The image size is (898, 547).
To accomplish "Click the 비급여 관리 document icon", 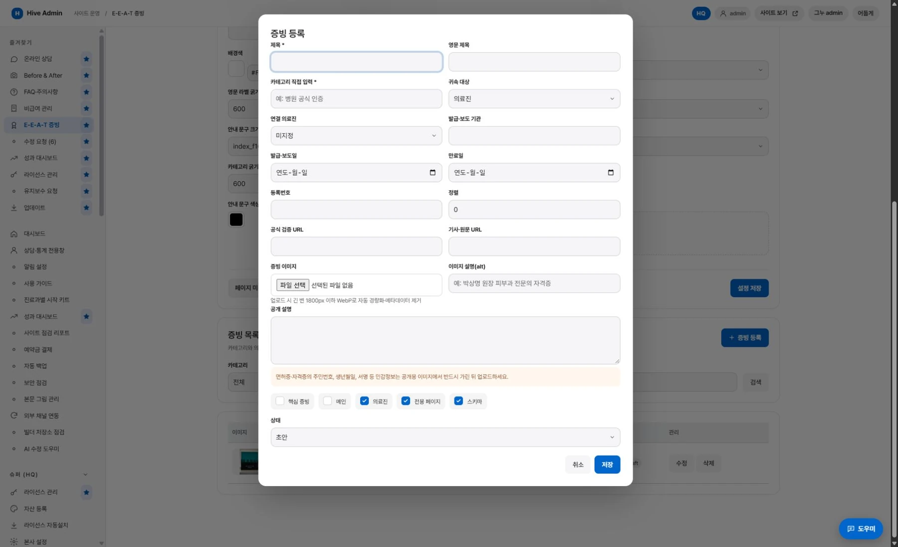I will (x=14, y=108).
